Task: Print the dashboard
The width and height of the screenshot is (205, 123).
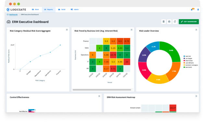Action: point(169,22)
